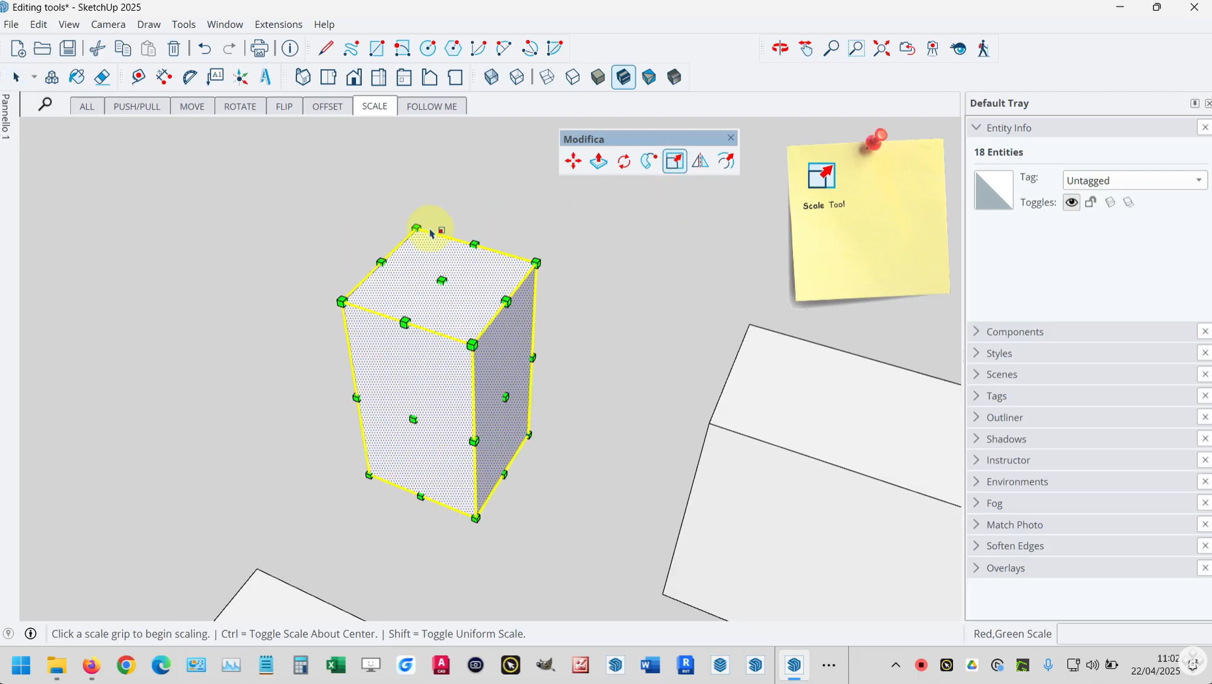Choose the Walk tool icon
The width and height of the screenshot is (1212, 684).
pos(984,48)
